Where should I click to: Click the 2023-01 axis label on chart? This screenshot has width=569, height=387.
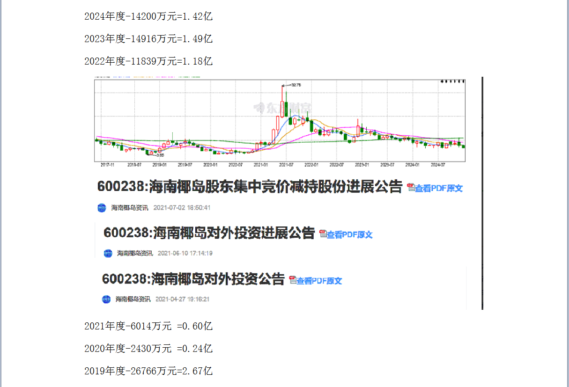point(362,165)
